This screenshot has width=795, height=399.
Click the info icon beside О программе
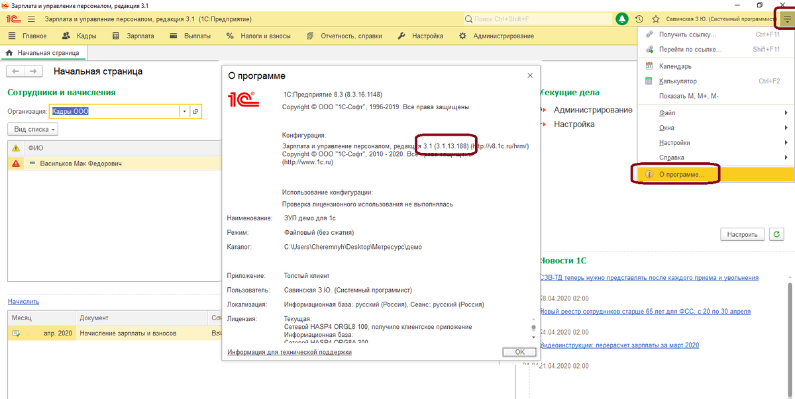(649, 175)
